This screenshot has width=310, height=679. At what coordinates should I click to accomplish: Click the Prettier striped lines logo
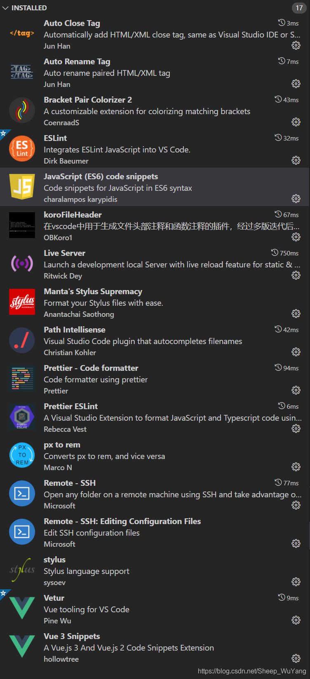(22, 378)
